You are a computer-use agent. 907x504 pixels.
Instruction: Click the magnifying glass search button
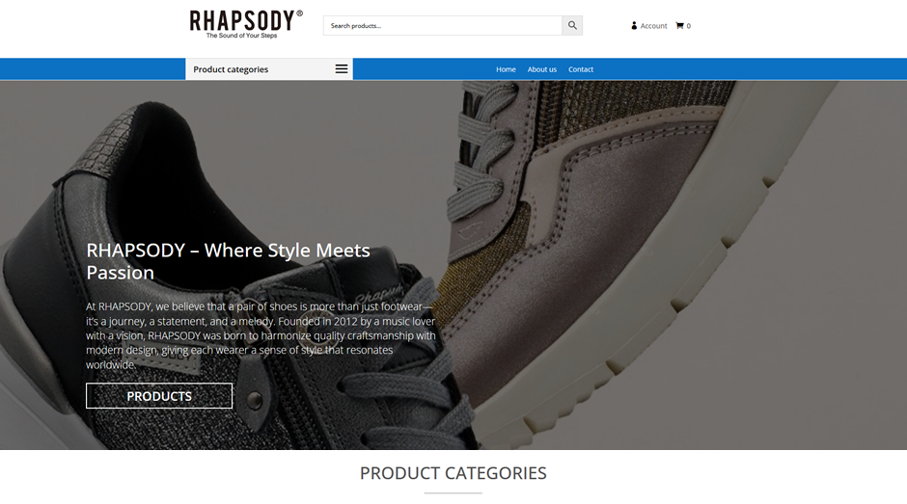click(572, 25)
